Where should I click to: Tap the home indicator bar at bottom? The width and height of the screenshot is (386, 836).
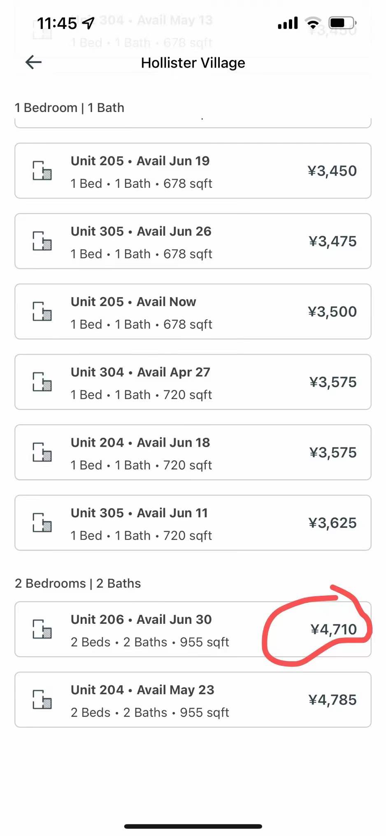[193, 827]
